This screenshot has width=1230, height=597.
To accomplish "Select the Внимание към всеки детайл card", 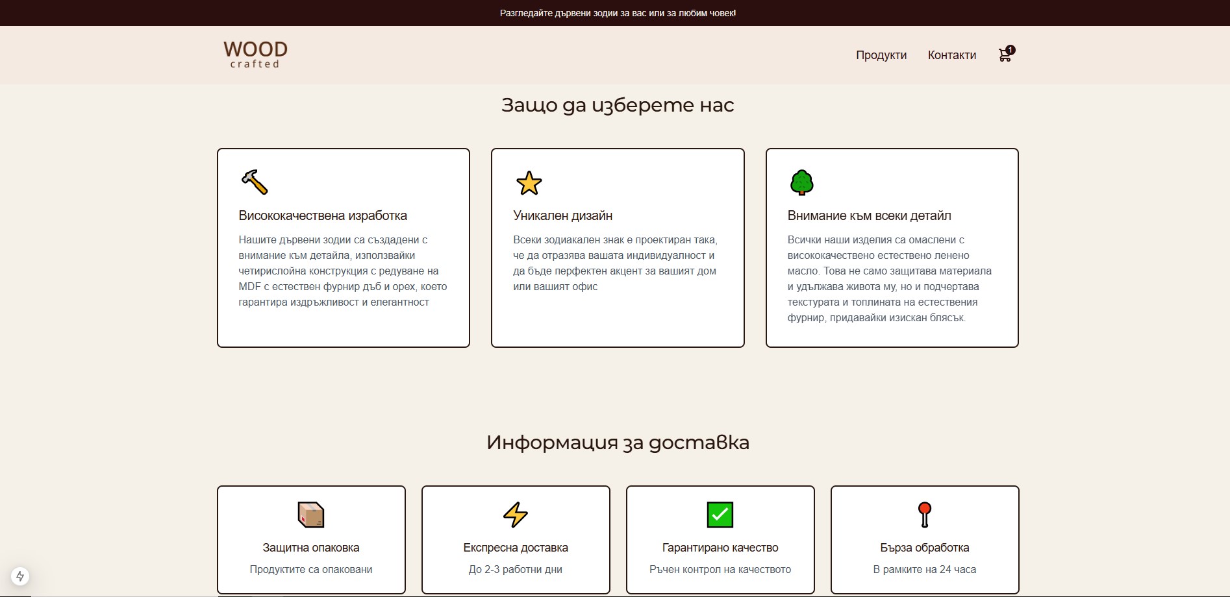I will click(892, 248).
